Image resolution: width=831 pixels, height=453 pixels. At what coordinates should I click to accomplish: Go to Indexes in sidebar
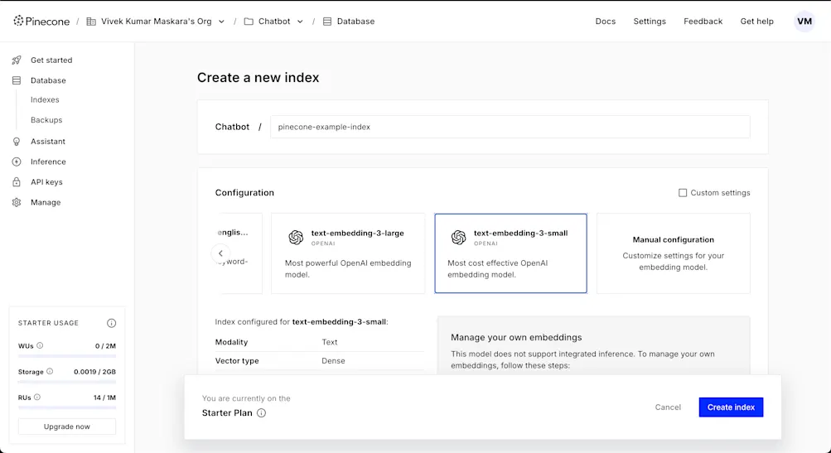pyautogui.click(x=45, y=99)
